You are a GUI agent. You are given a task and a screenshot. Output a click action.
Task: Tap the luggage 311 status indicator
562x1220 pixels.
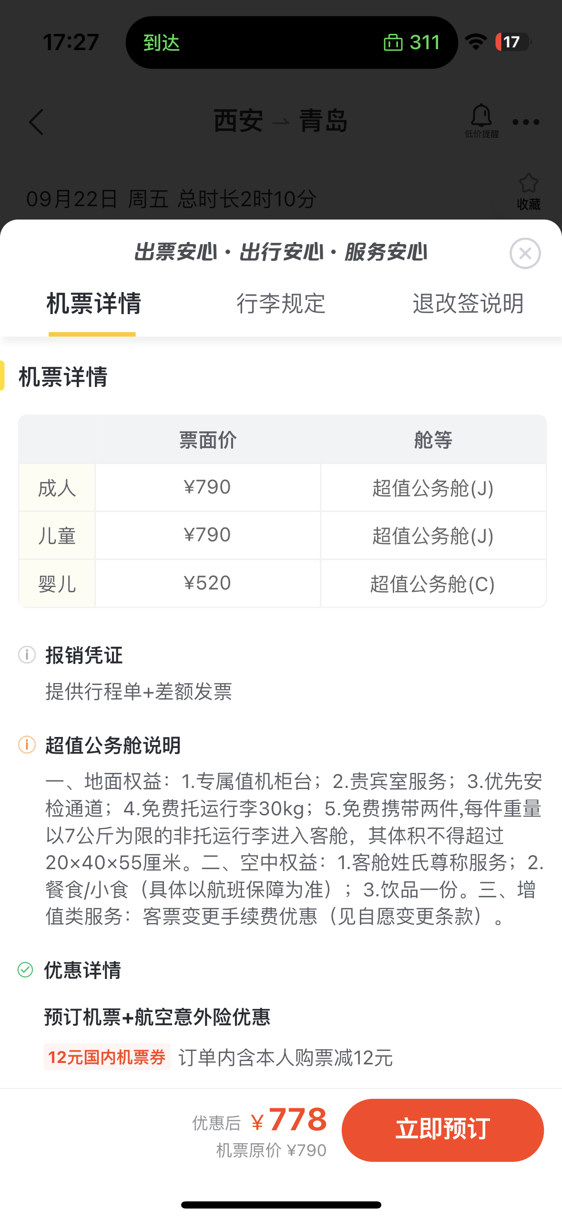pyautogui.click(x=411, y=42)
